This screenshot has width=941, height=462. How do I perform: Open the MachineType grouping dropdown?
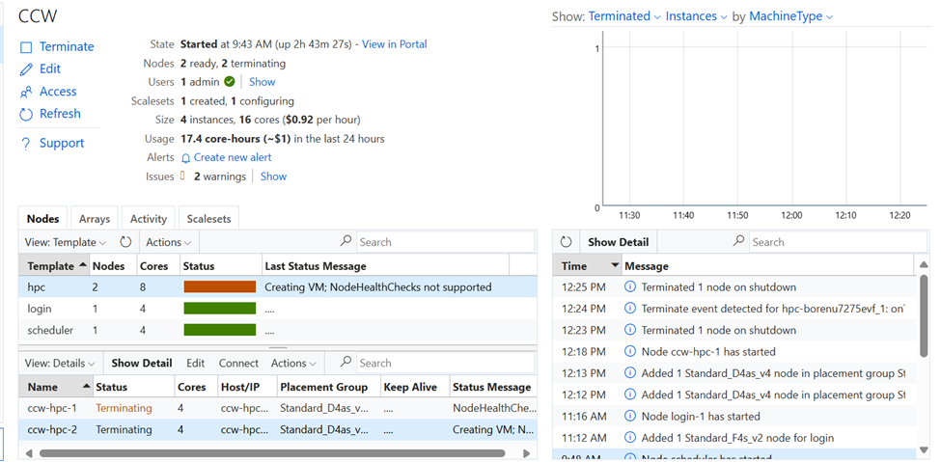coord(791,16)
